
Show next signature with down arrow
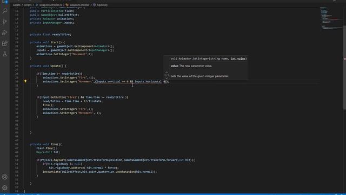click(167, 78)
